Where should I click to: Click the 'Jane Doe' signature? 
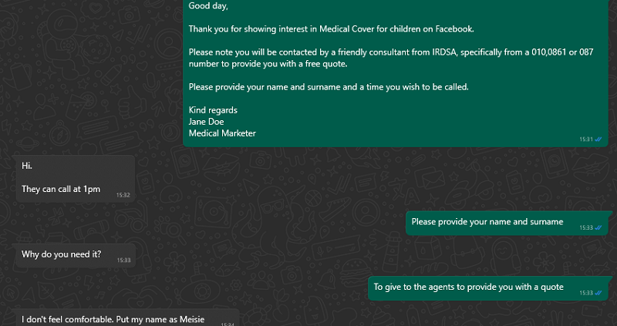206,122
